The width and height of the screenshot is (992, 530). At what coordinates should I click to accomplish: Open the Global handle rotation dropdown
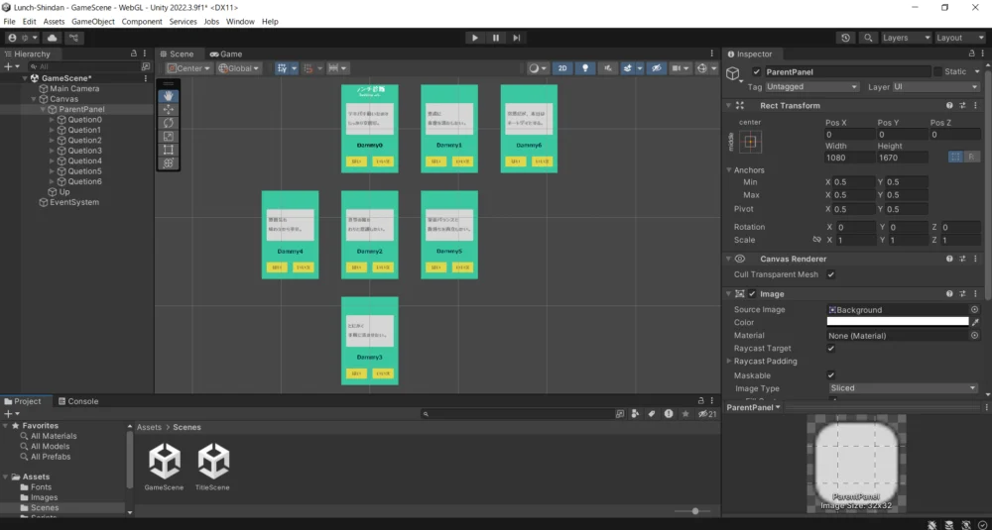(238, 68)
